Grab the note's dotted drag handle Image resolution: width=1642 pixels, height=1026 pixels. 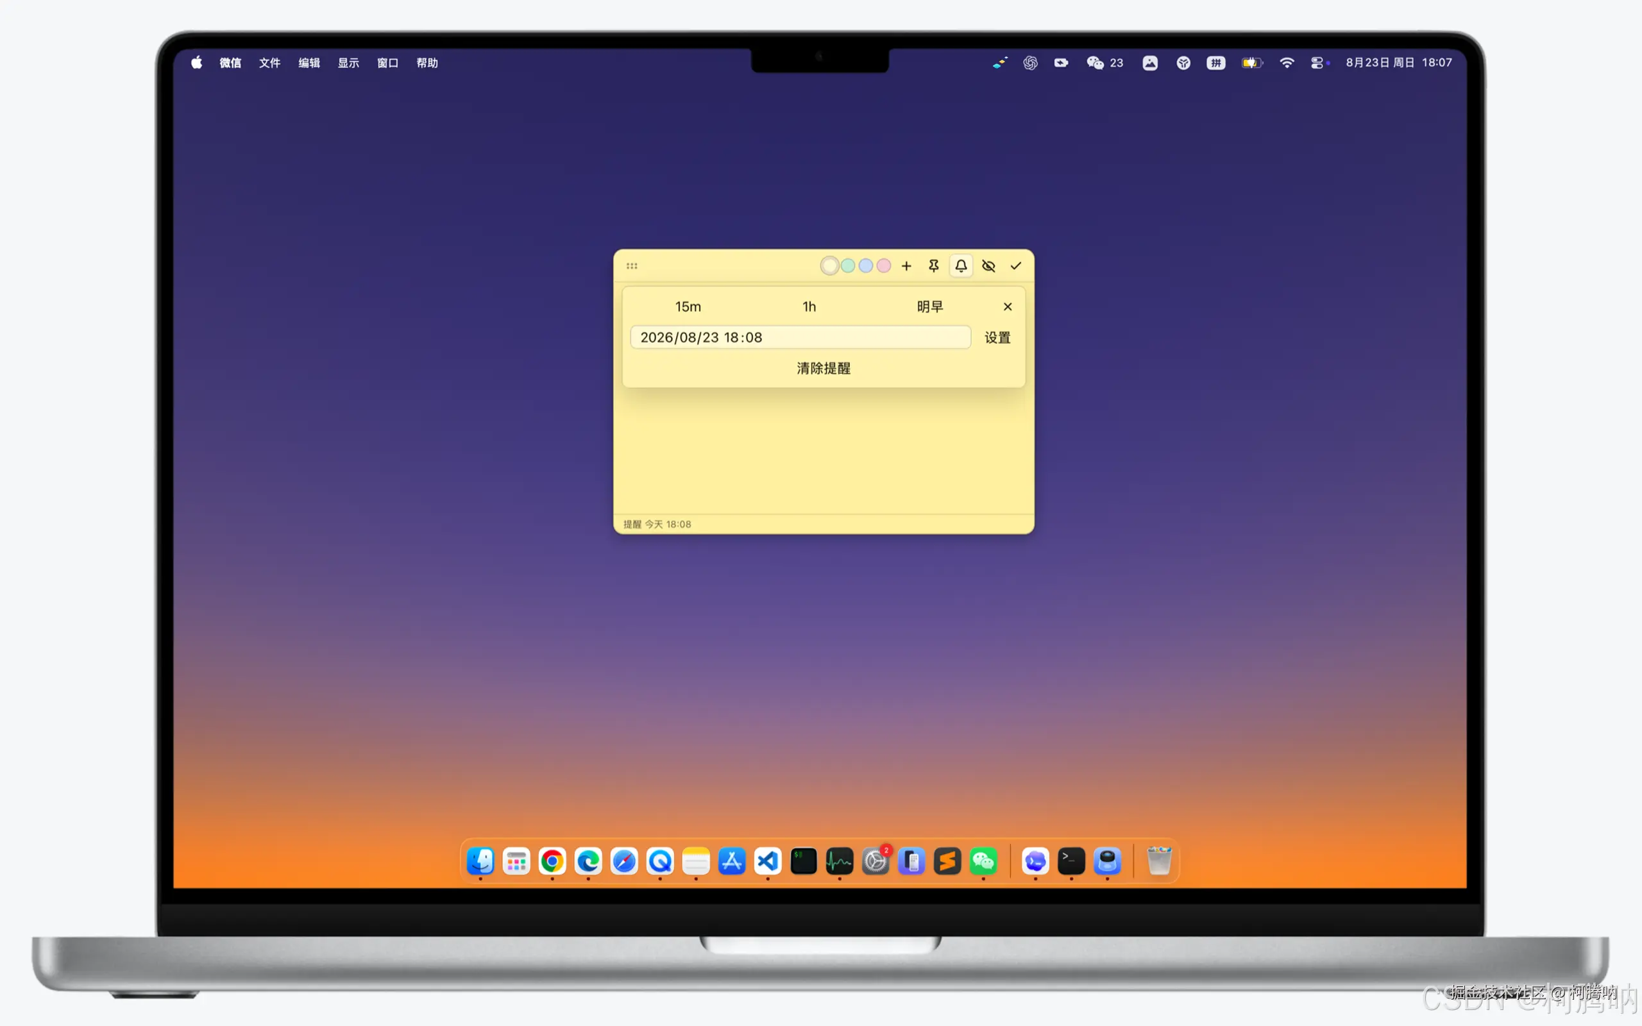coord(632,266)
